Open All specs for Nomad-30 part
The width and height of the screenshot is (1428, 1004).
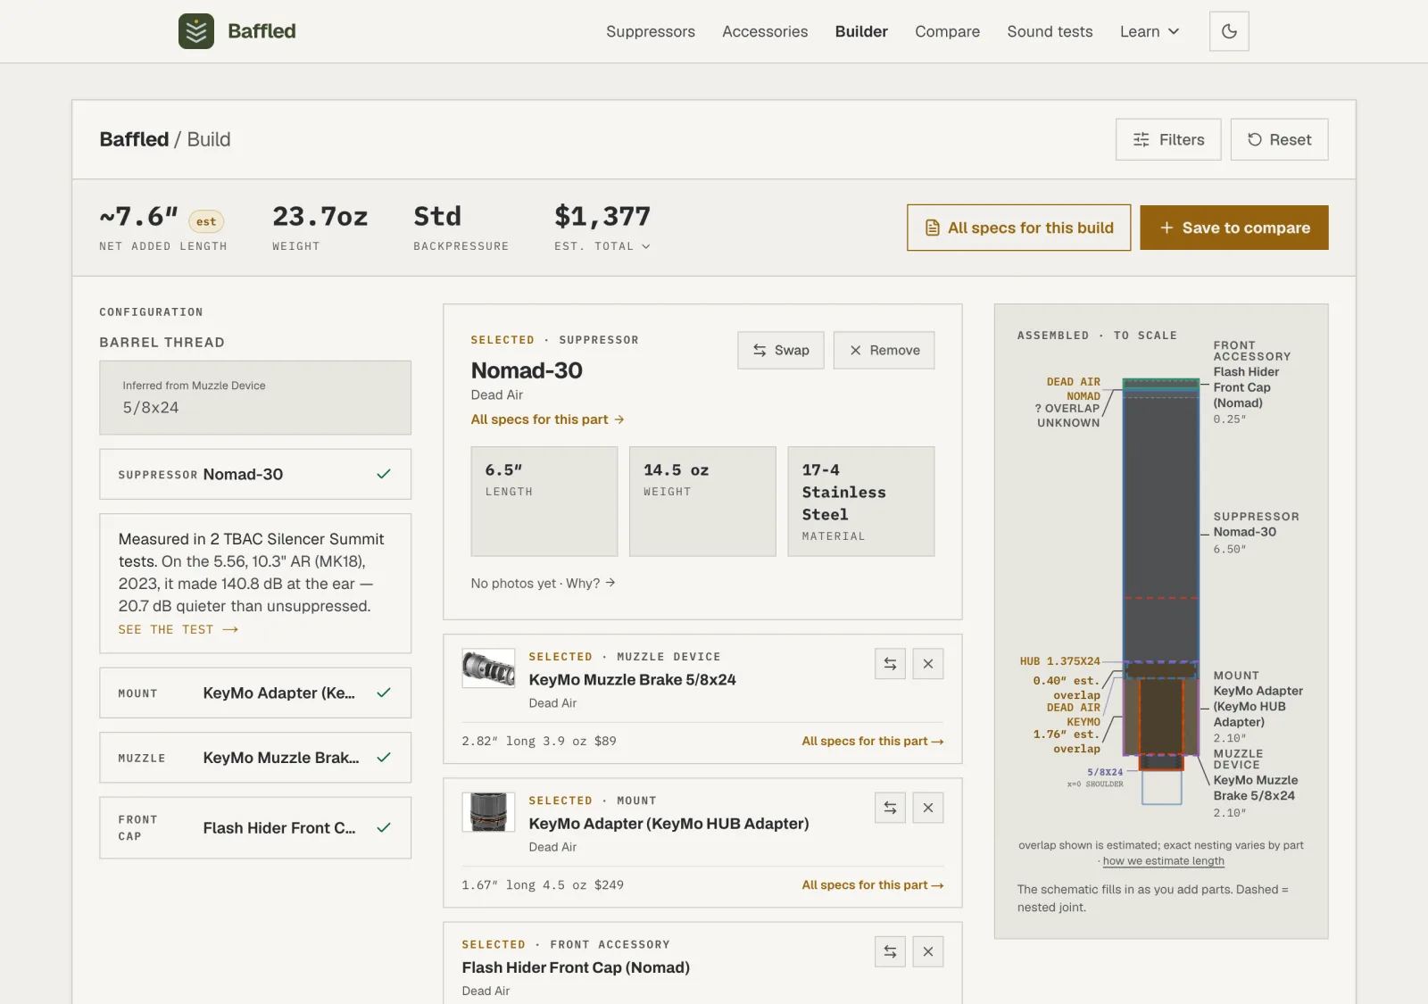(547, 419)
